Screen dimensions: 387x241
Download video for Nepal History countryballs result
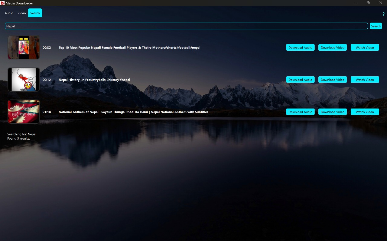[x=332, y=80]
